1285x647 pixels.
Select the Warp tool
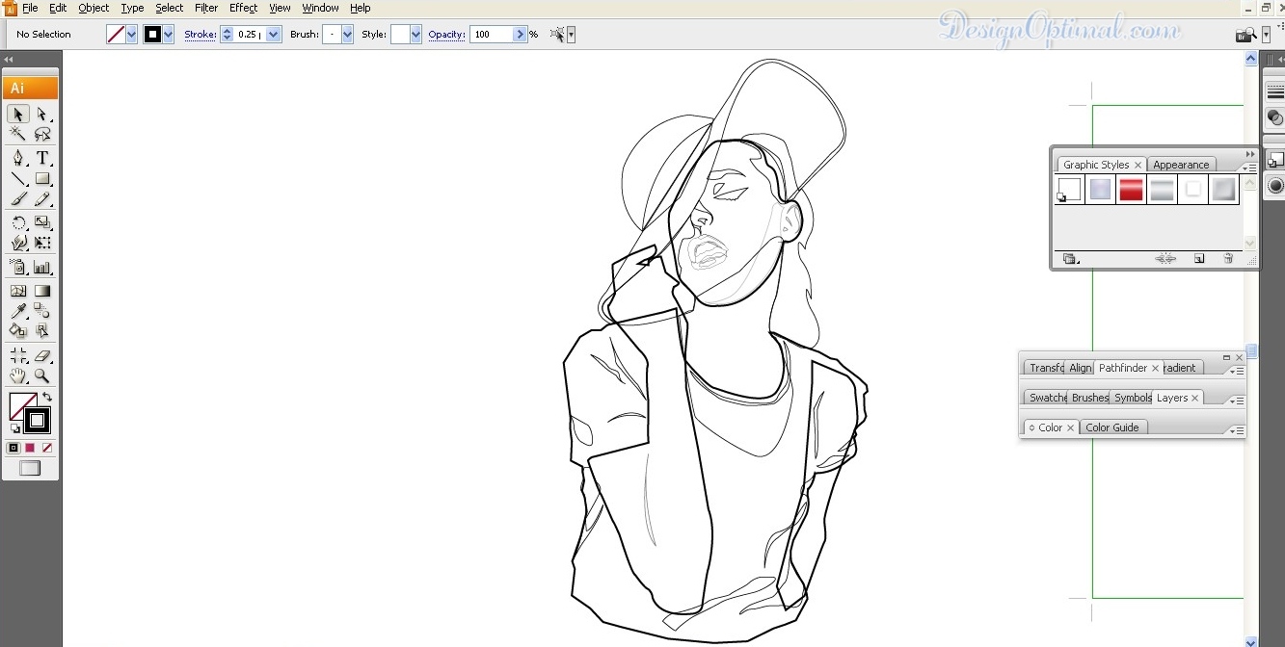coord(18,243)
